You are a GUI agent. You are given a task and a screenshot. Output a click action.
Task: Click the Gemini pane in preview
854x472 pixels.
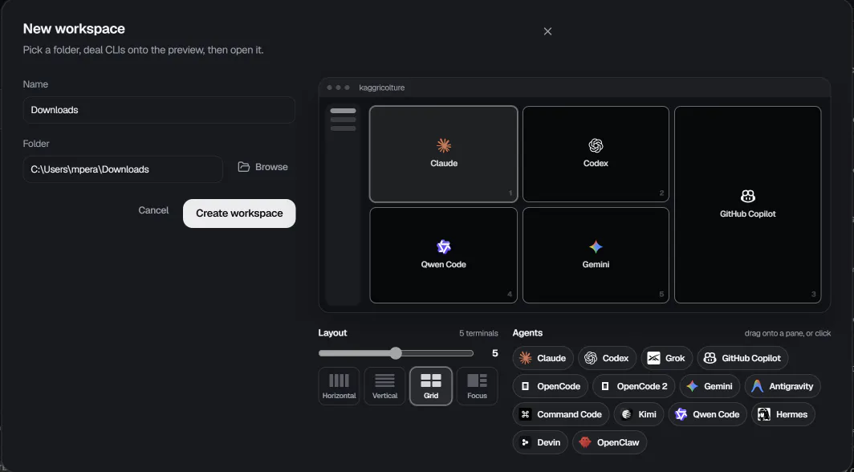coord(596,255)
